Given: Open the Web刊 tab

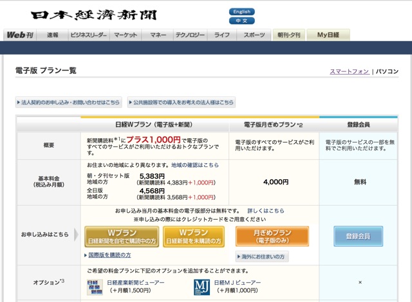Looking at the screenshot, I should (20, 35).
